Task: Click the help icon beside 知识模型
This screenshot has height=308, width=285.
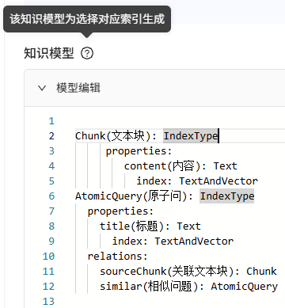Action: click(x=87, y=53)
